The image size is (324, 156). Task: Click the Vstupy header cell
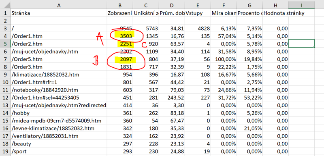[x=198, y=13]
